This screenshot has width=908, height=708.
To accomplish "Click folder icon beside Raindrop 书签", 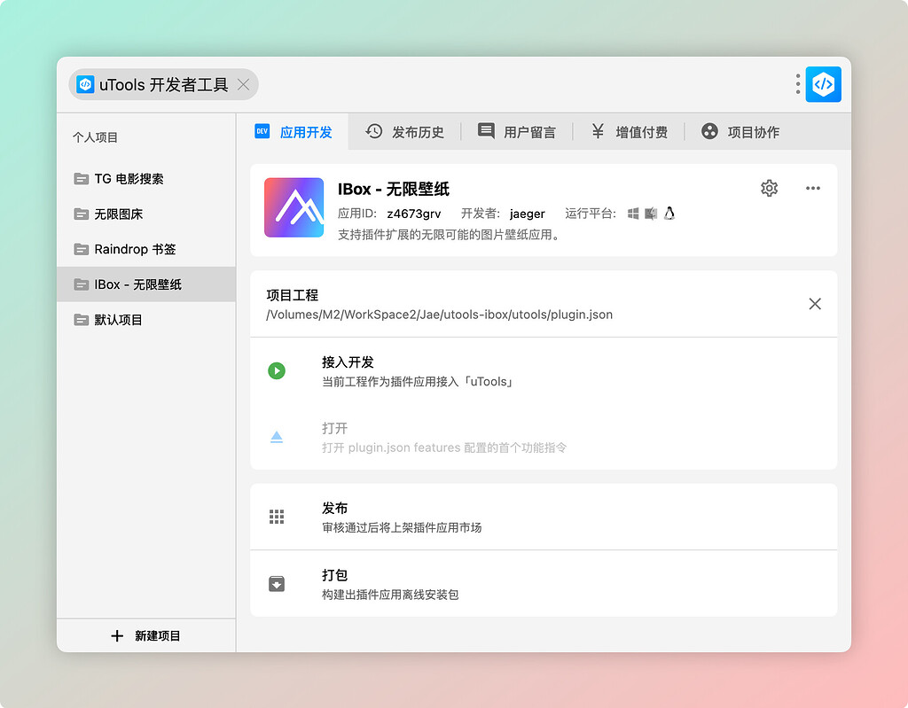I will (81, 250).
